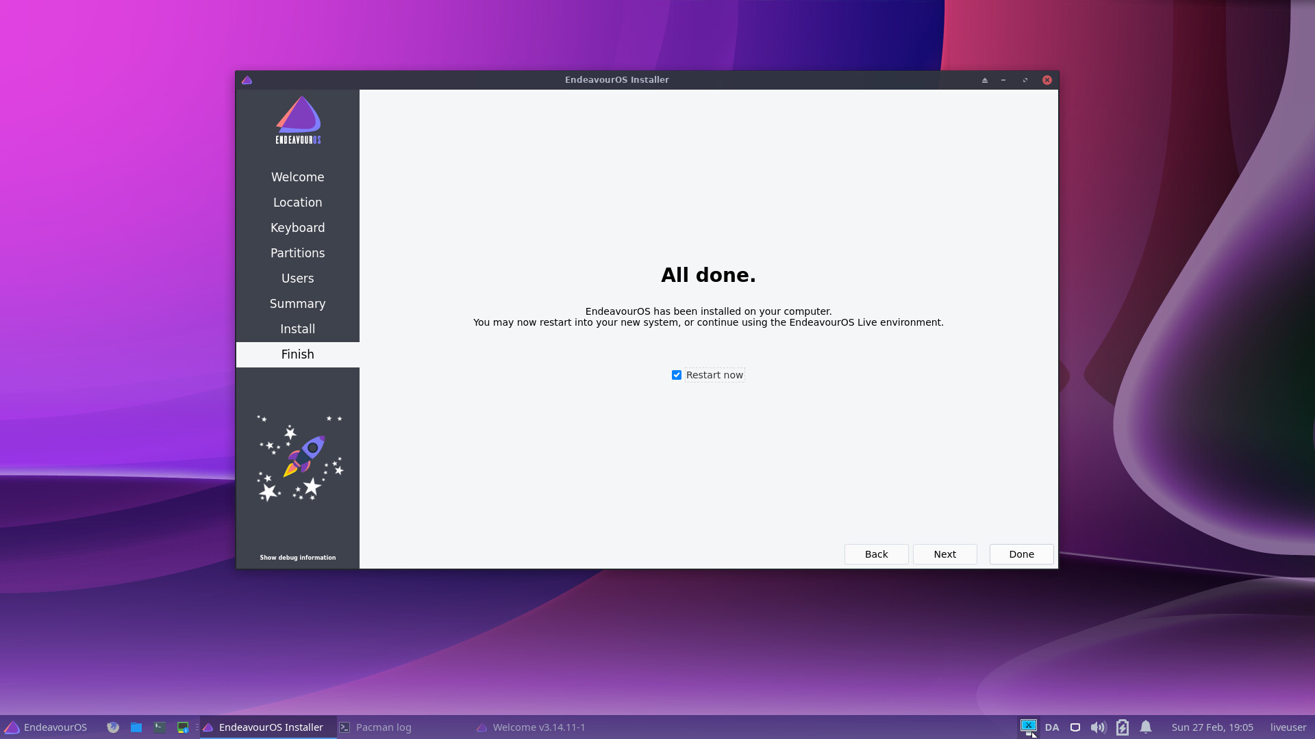Open the system info taskbar launcher
Screen dimensions: 1315x739
coord(183,727)
